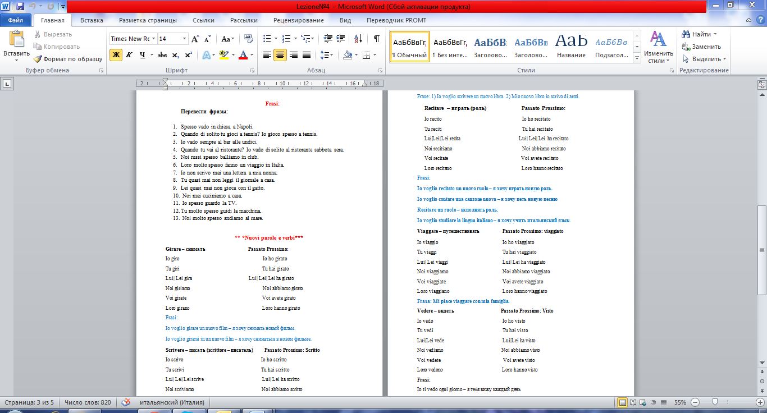Screen dimensions: 767x413
Task: Switch to Web Layout view icon
Action: coord(642,402)
